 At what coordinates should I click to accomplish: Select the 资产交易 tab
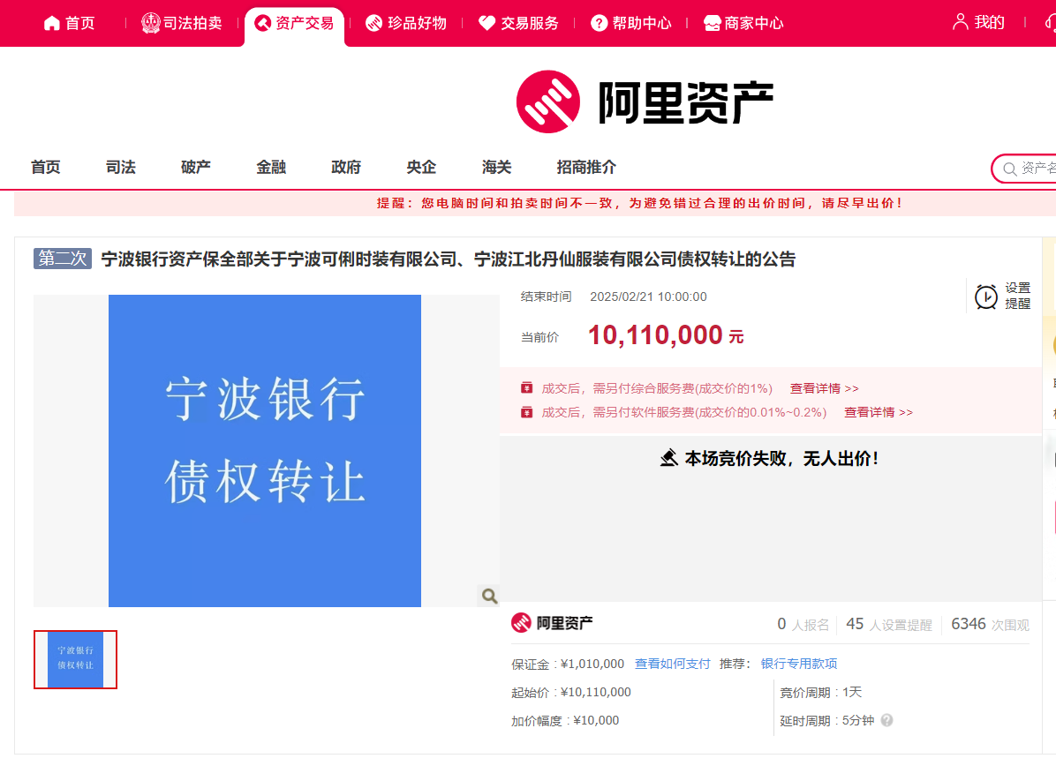(x=294, y=24)
